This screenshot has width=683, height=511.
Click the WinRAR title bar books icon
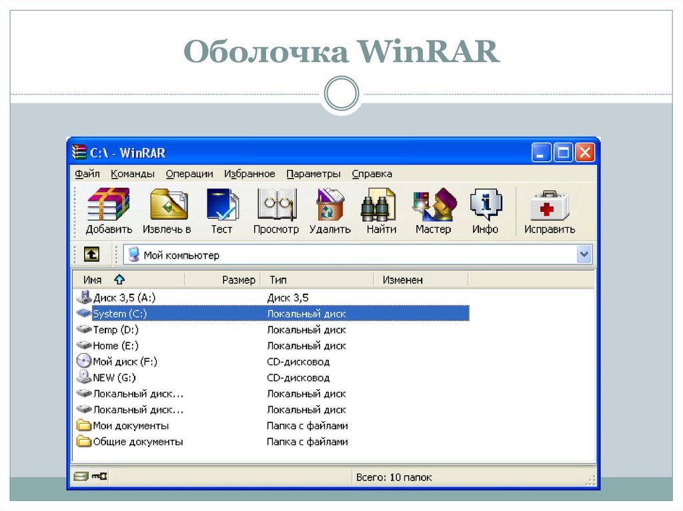pos(79,153)
